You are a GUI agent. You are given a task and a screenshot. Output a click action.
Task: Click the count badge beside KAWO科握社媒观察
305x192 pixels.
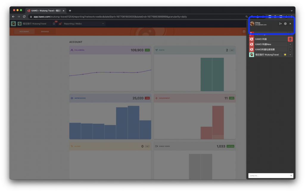pyautogui.click(x=290, y=49)
